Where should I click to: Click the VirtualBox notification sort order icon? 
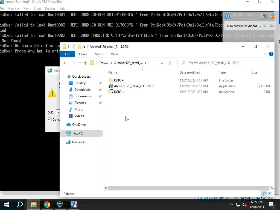pyautogui.click(x=265, y=16)
